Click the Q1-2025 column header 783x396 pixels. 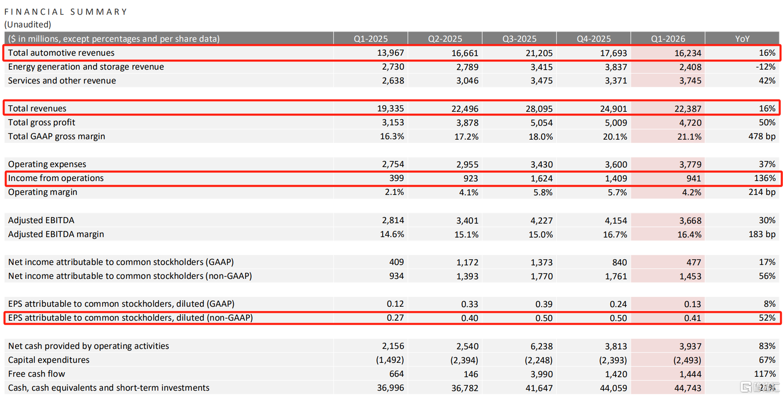[370, 38]
